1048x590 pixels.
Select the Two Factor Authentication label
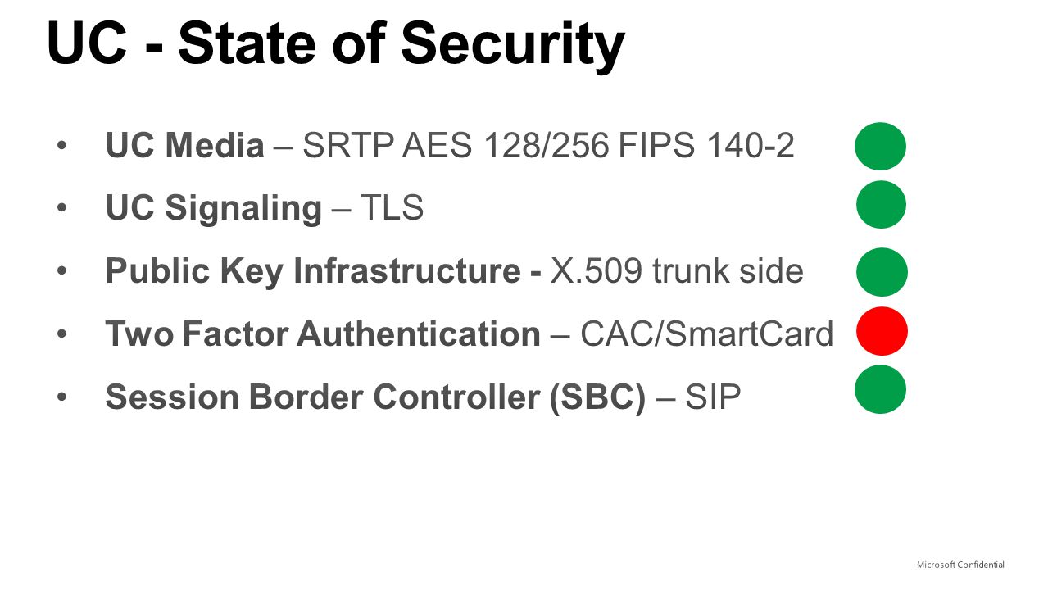tap(323, 334)
